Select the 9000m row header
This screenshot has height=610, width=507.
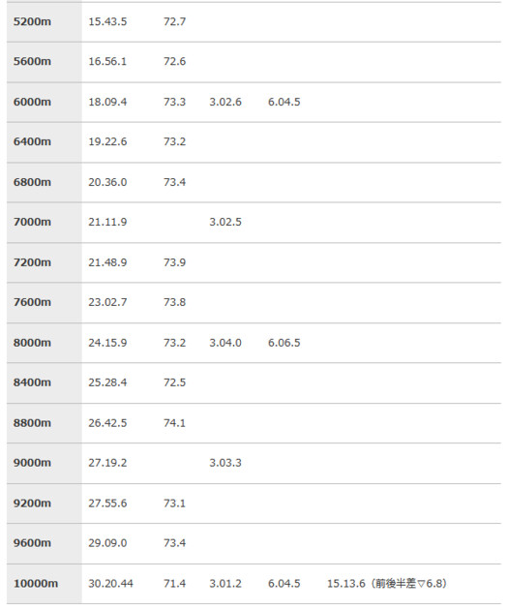[x=44, y=464]
